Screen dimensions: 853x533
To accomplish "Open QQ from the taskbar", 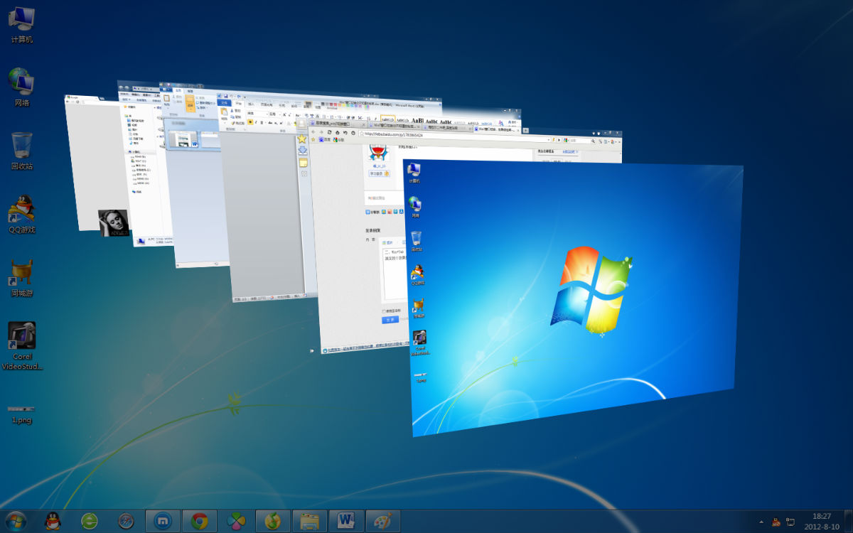I will coord(53,521).
